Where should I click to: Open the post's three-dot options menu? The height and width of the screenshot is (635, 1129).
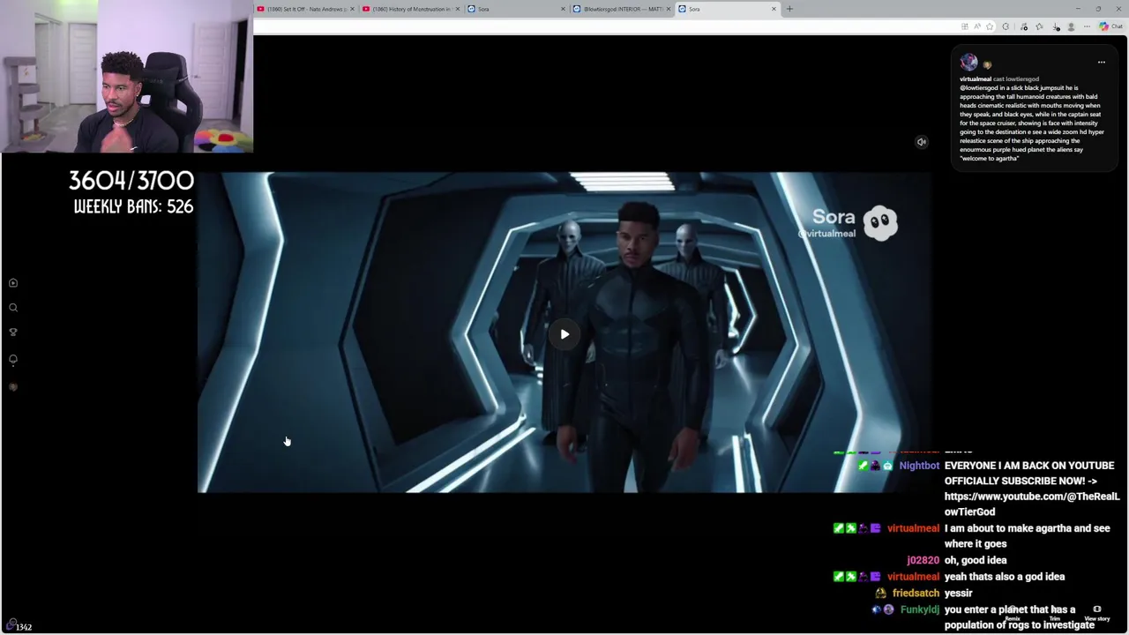click(1101, 63)
